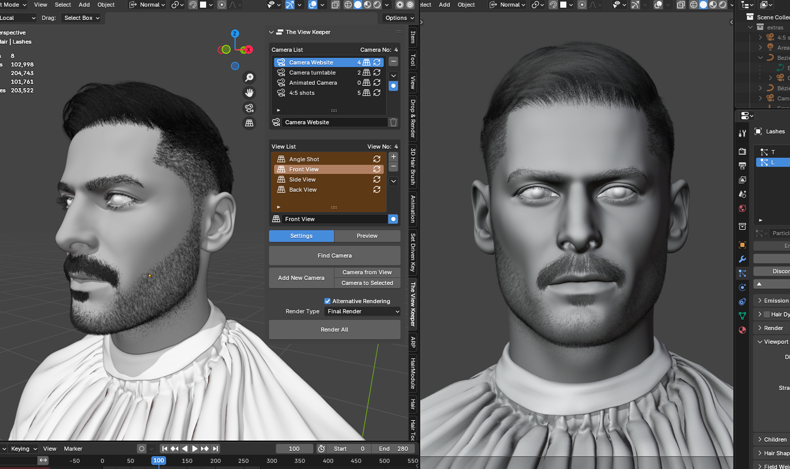The image size is (790, 469).
Task: Open the Output properties tab icon
Action: click(x=742, y=166)
